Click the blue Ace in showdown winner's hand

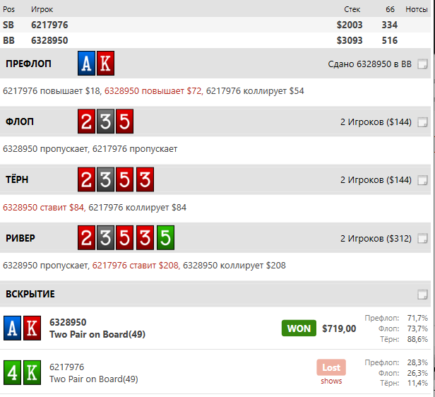pos(12,328)
